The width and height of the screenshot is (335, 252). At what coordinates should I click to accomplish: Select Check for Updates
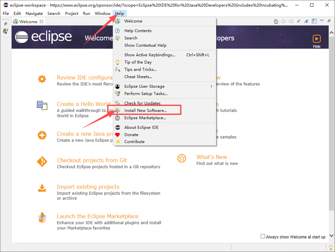(x=165, y=103)
